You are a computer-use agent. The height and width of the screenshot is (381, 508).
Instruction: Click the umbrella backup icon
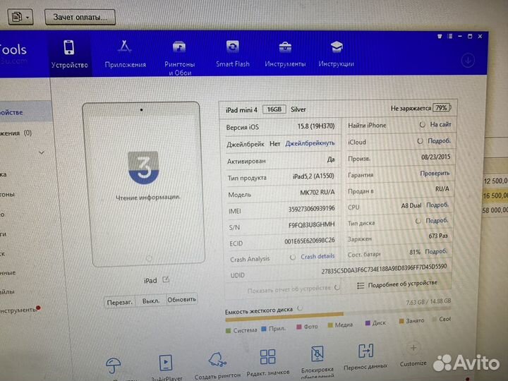pos(113,365)
